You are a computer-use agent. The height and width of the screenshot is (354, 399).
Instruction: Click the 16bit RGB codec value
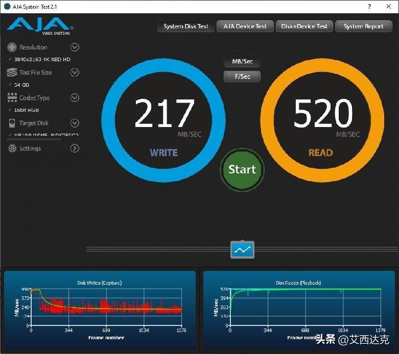27,110
